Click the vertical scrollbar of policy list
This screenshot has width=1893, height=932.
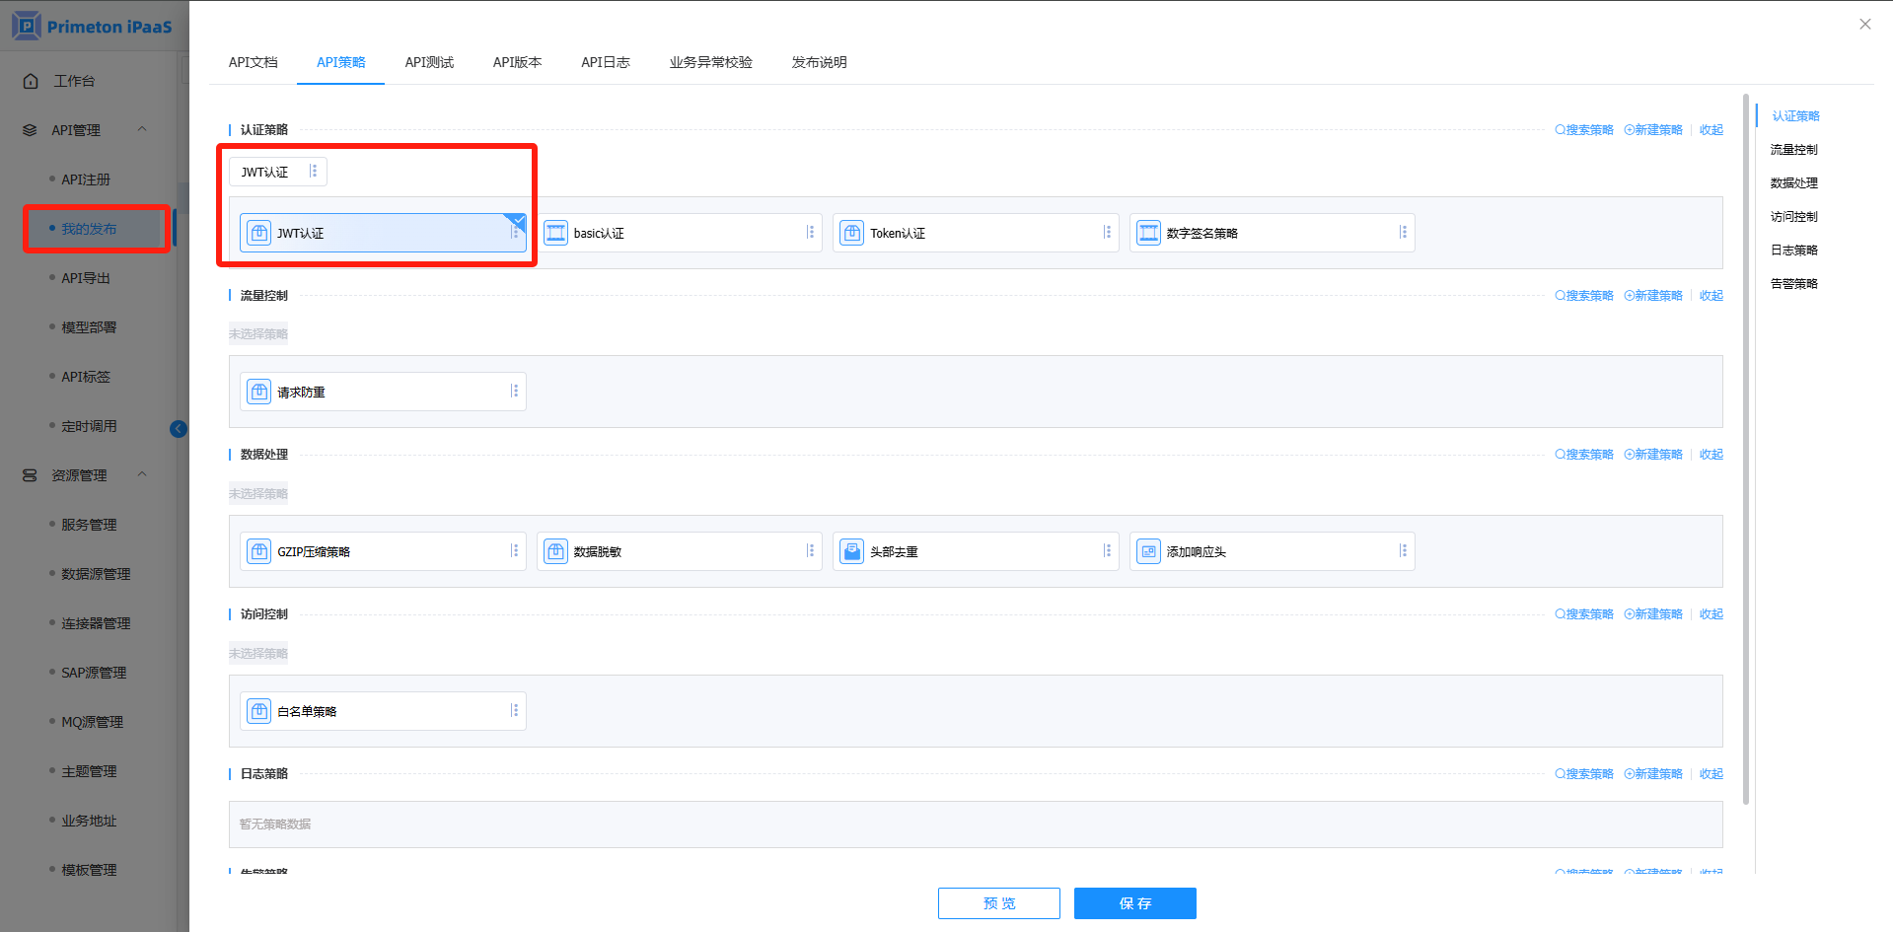(x=1745, y=444)
